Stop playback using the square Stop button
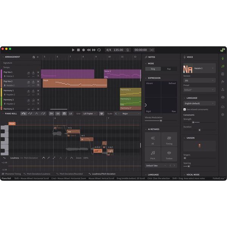 click(x=78, y=50)
